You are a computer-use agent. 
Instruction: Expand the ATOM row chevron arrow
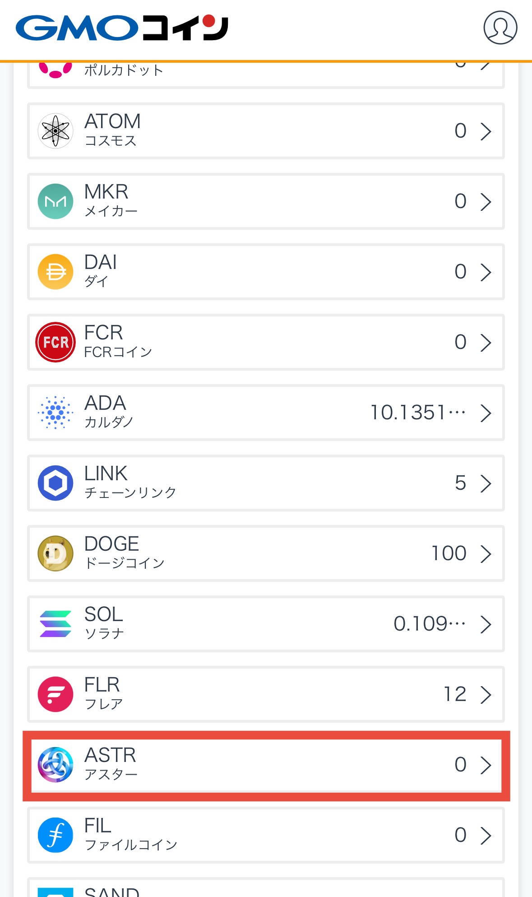coord(486,131)
